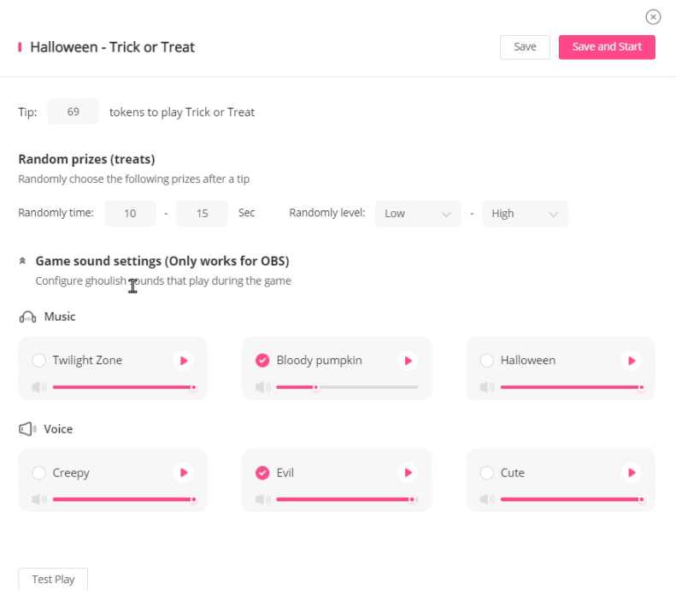
Task: Click the Cute voice speaker icon
Action: (486, 499)
